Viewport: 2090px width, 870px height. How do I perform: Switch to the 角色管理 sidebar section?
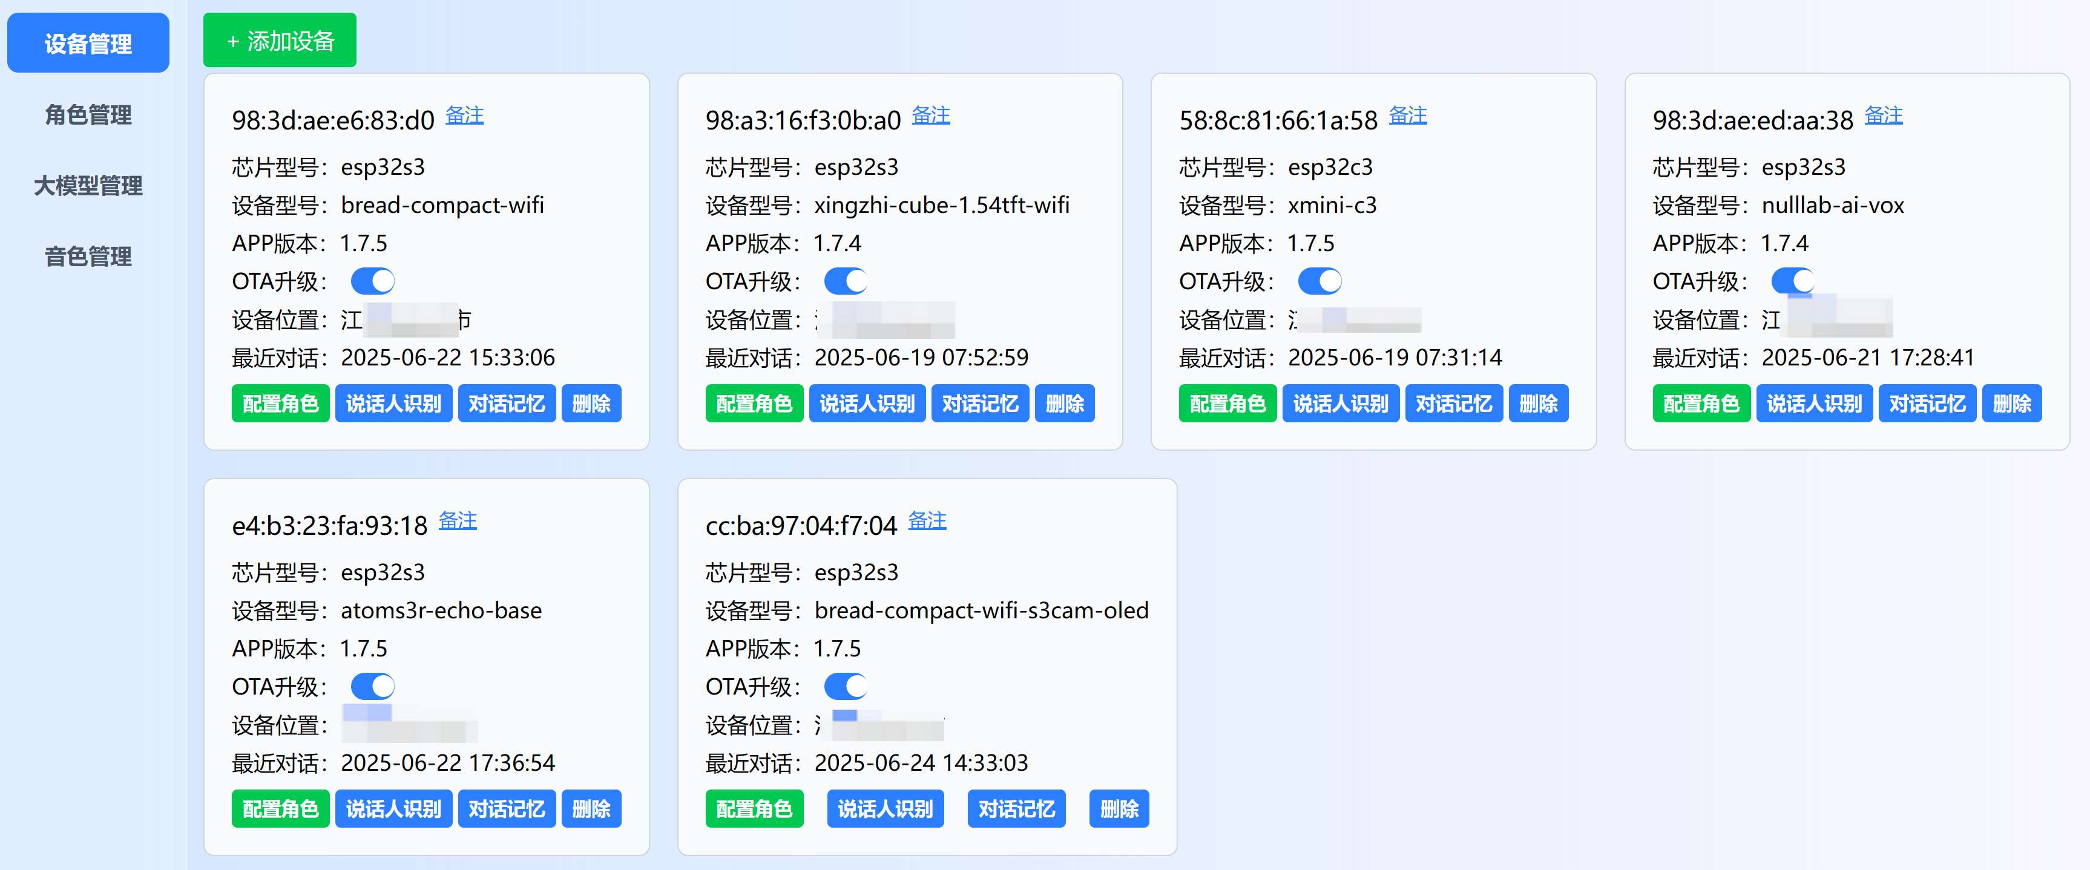88,114
